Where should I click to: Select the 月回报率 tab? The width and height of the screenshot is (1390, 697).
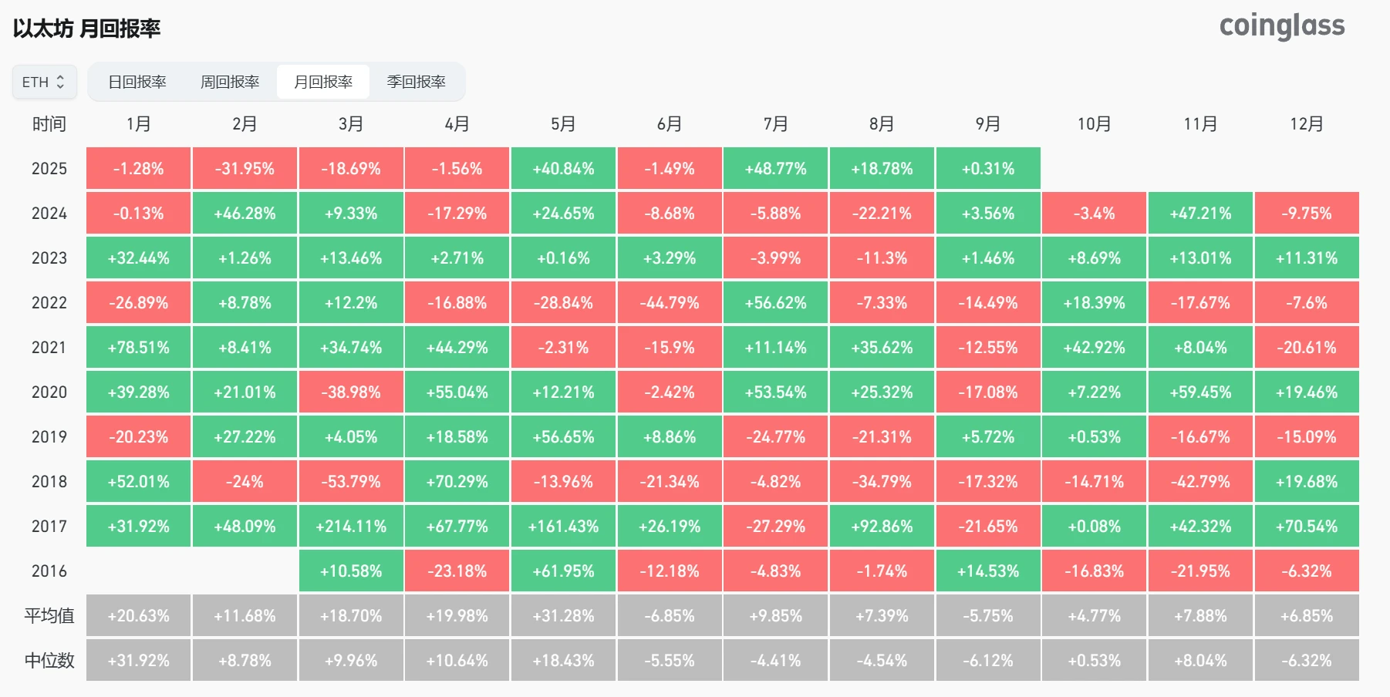(x=323, y=82)
